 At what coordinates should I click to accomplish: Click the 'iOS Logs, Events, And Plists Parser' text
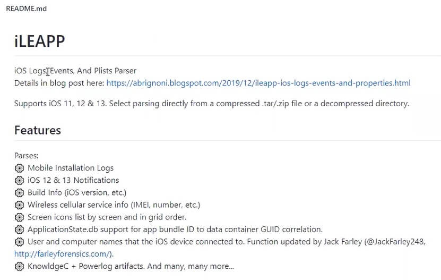point(75,71)
